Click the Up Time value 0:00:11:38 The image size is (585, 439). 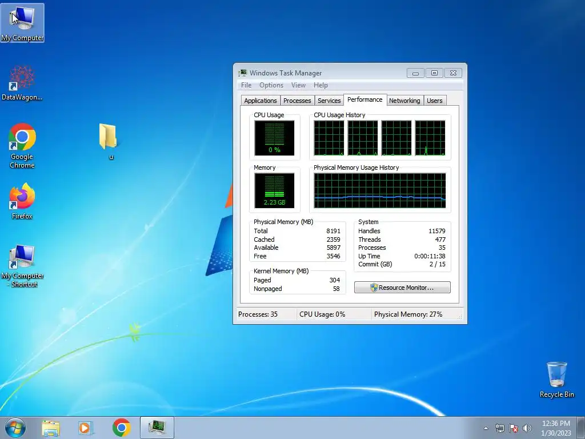[x=430, y=256]
